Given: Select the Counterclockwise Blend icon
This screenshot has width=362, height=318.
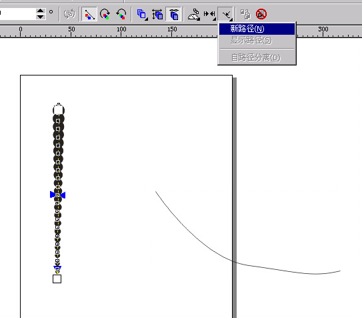Looking at the screenshot, I should click(x=121, y=14).
